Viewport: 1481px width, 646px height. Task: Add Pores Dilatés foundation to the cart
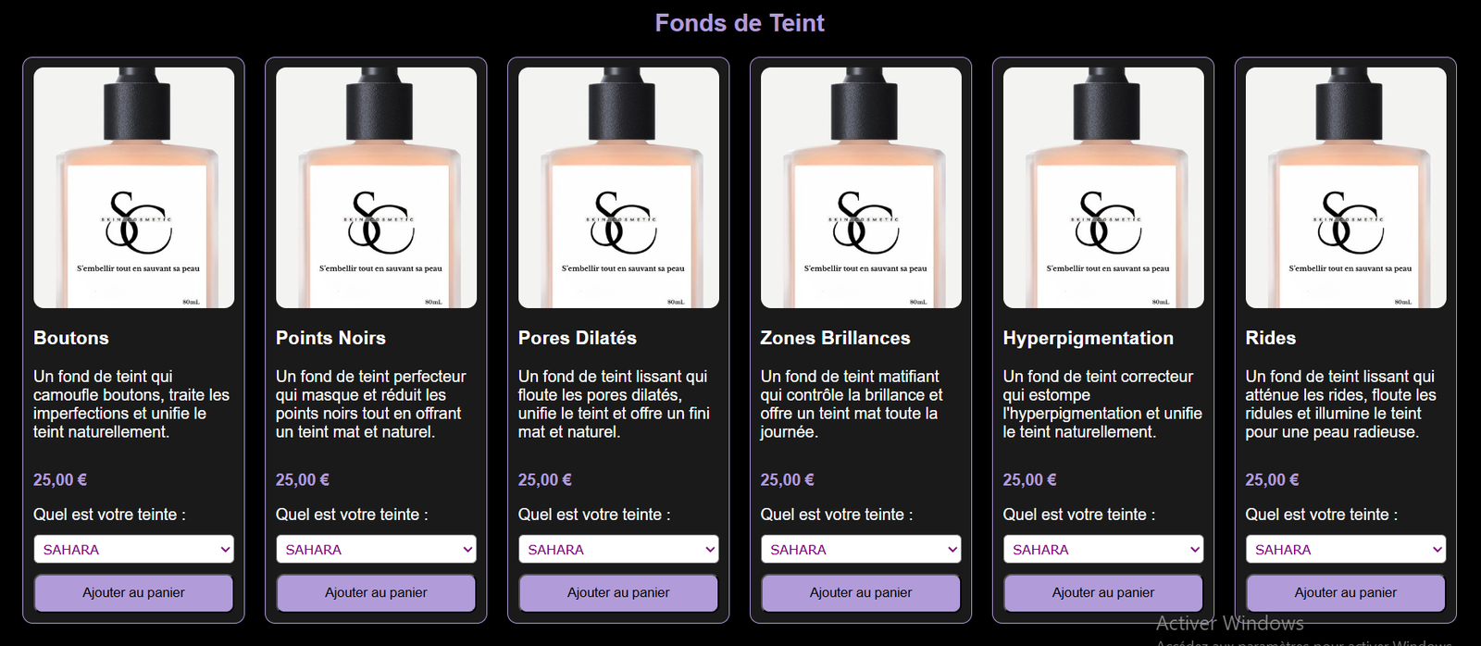coord(618,592)
